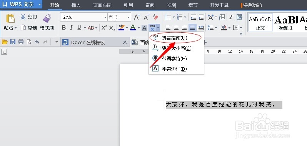Click the paragraph shading paint bucket

pyautogui.click(x=224, y=28)
